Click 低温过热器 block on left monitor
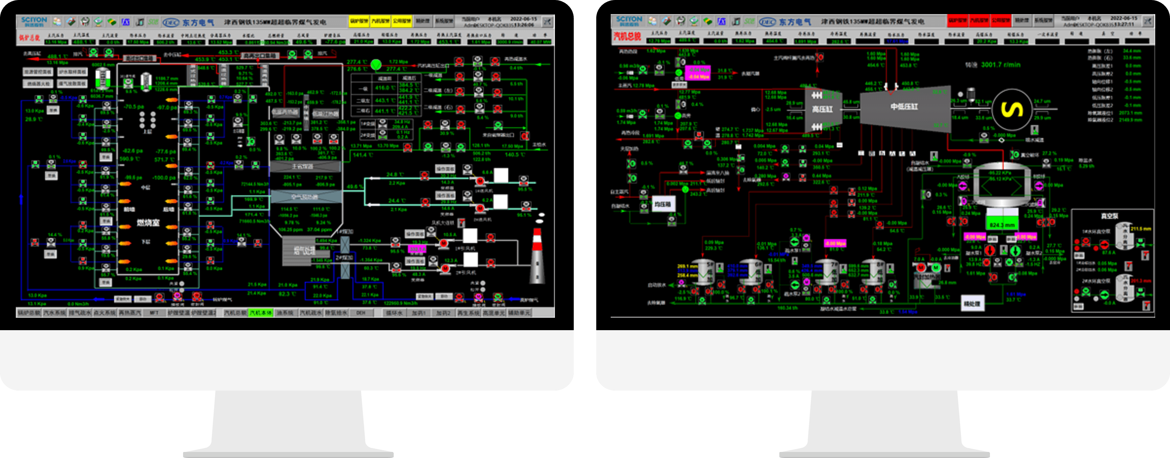This screenshot has height=458, width=1170. click(x=326, y=113)
